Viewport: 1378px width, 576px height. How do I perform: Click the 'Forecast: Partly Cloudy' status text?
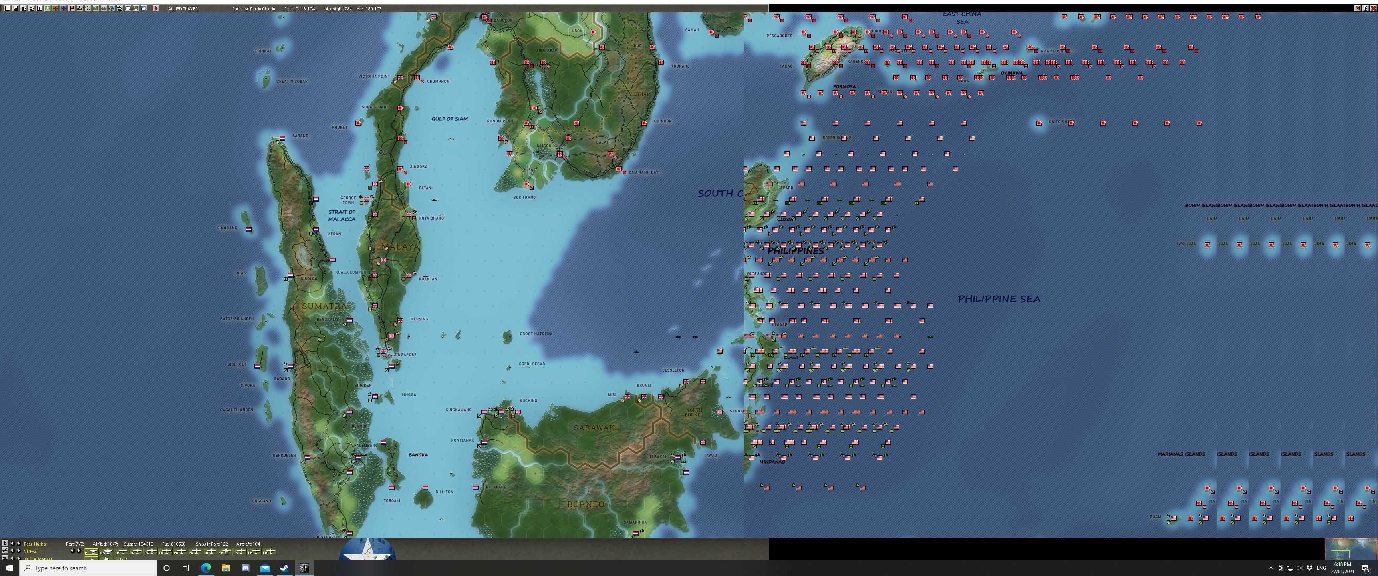coord(254,9)
